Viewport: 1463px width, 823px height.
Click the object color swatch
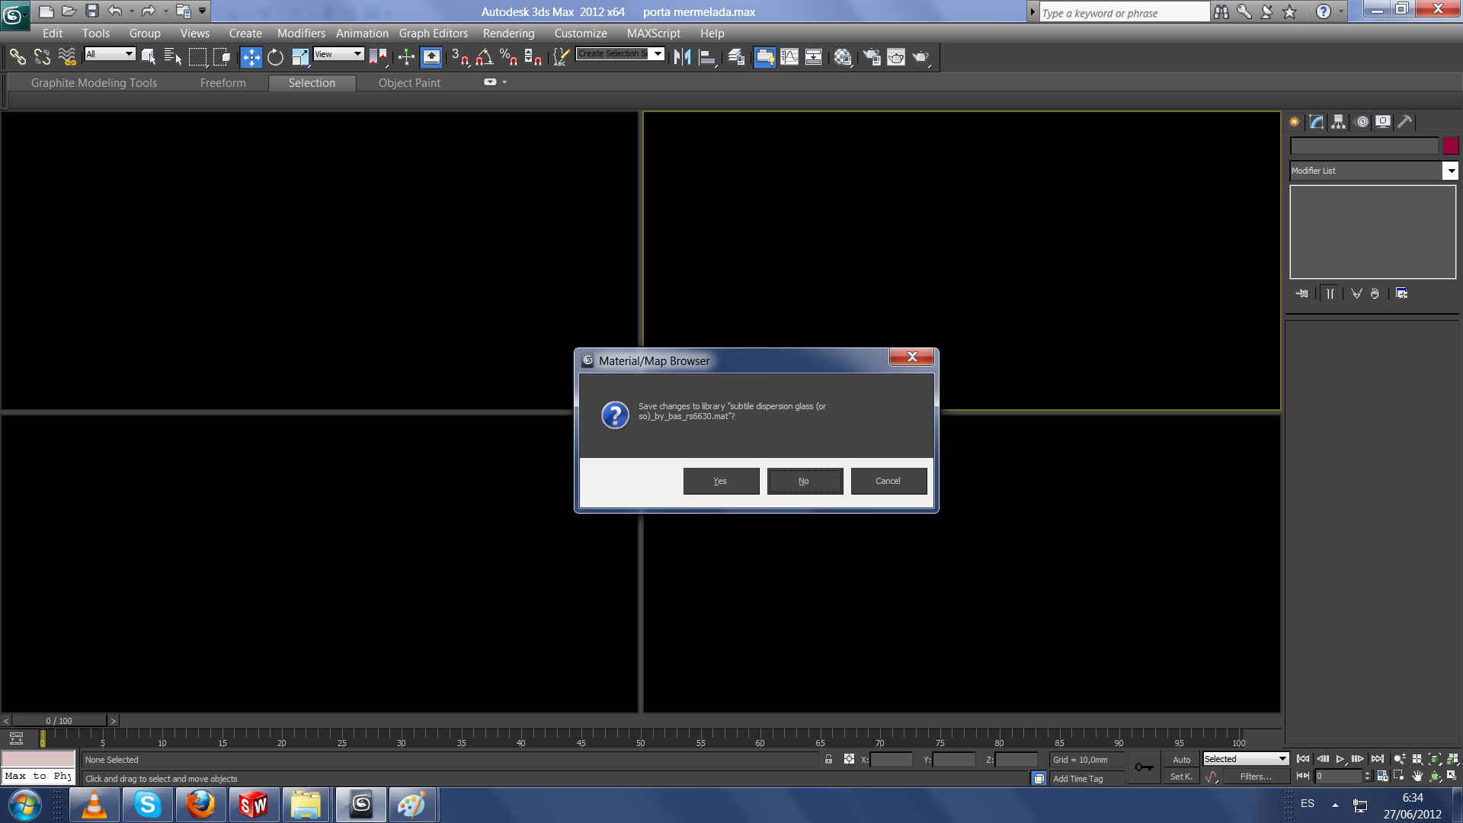[x=1450, y=146]
